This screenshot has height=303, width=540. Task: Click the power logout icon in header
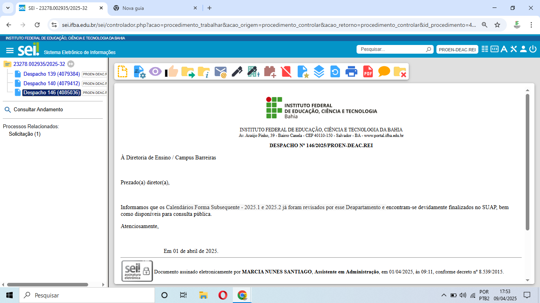(533, 49)
